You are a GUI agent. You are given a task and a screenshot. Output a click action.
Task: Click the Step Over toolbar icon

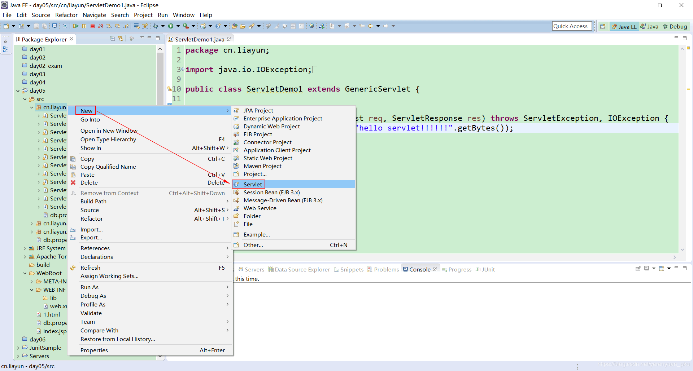pyautogui.click(x=117, y=26)
